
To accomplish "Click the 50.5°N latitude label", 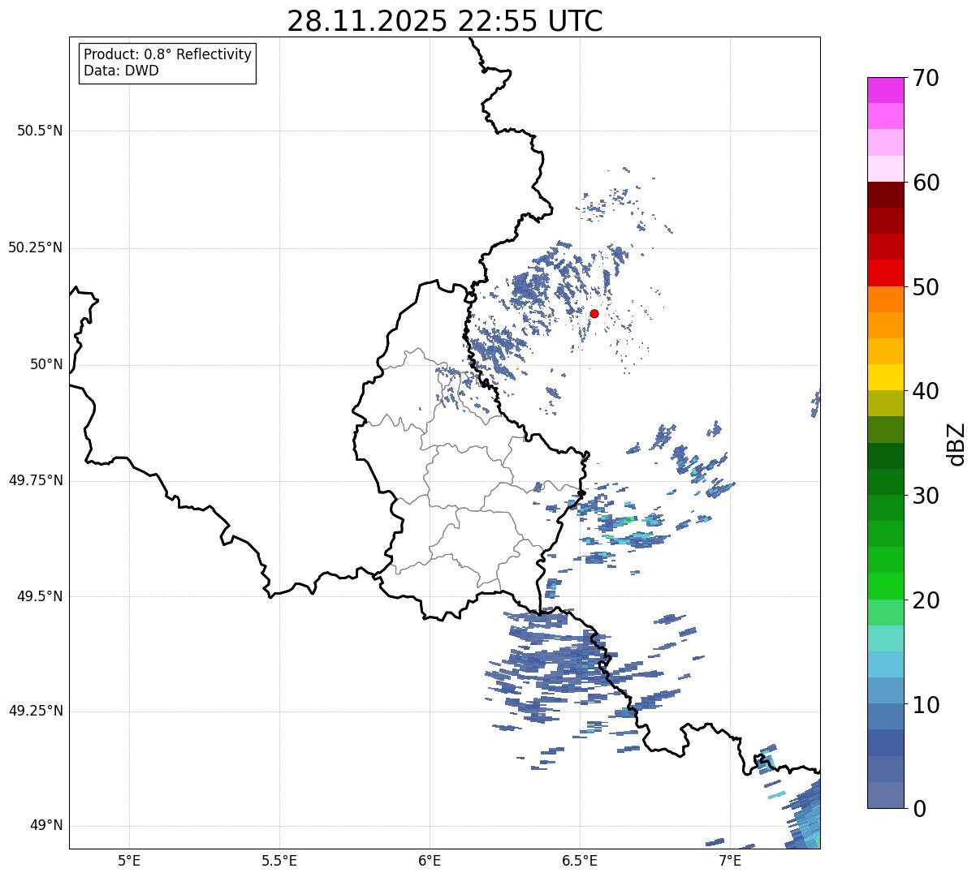I will point(40,131).
